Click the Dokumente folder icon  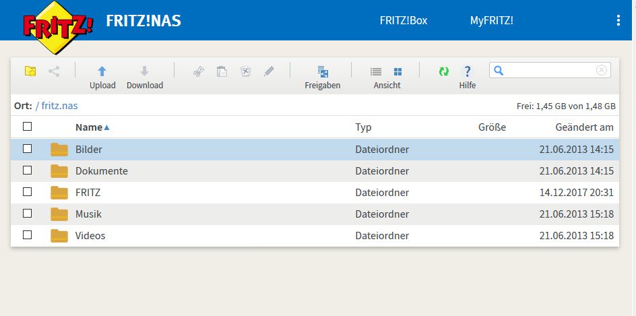(x=59, y=170)
